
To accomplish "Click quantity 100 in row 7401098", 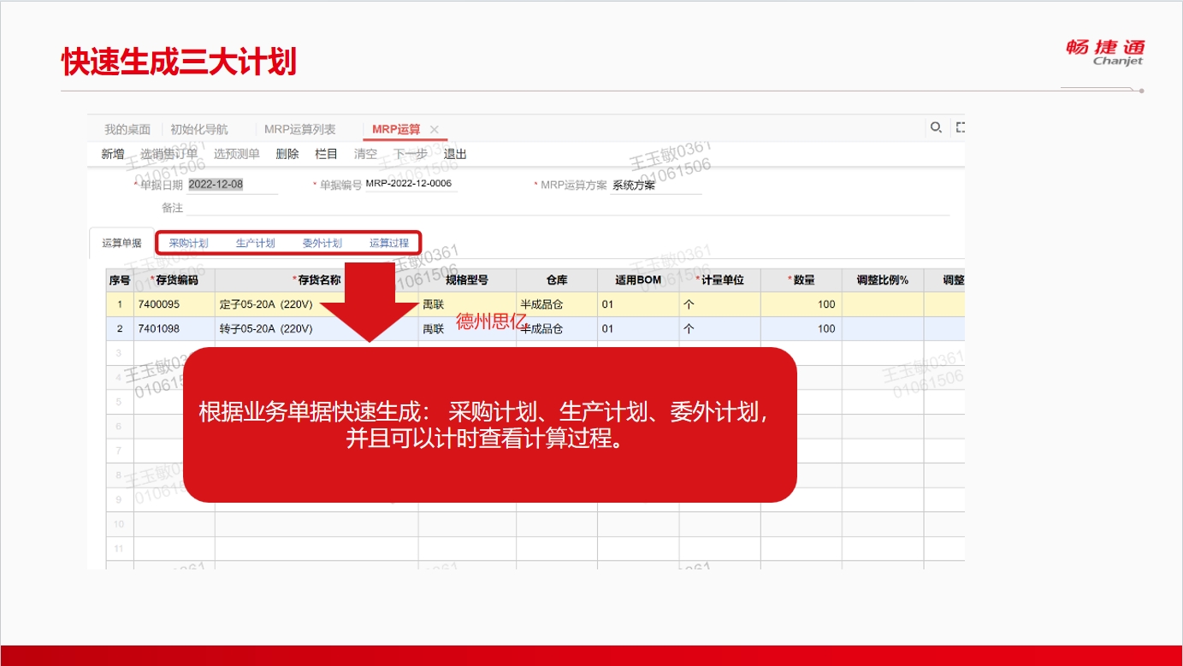I will click(x=801, y=328).
